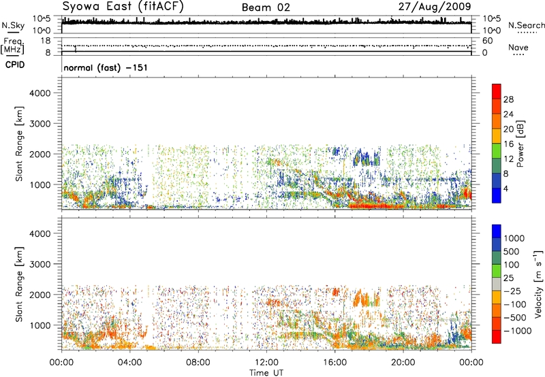Click the light green 25–100 velocity colorbar segment

pyautogui.click(x=497, y=271)
